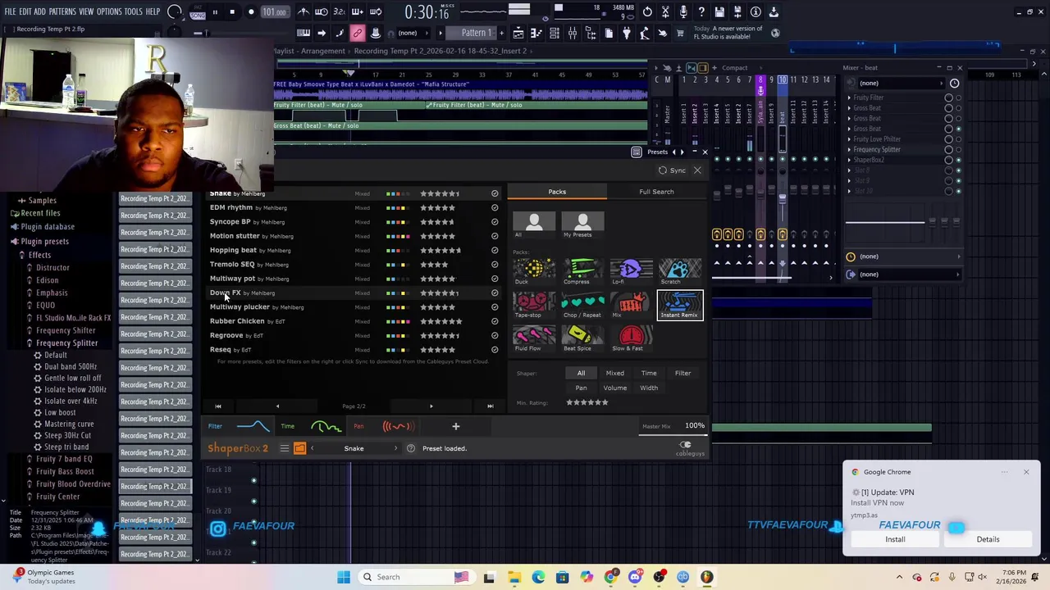
Task: Click Install on the Chrome VPN notification
Action: coord(895,539)
